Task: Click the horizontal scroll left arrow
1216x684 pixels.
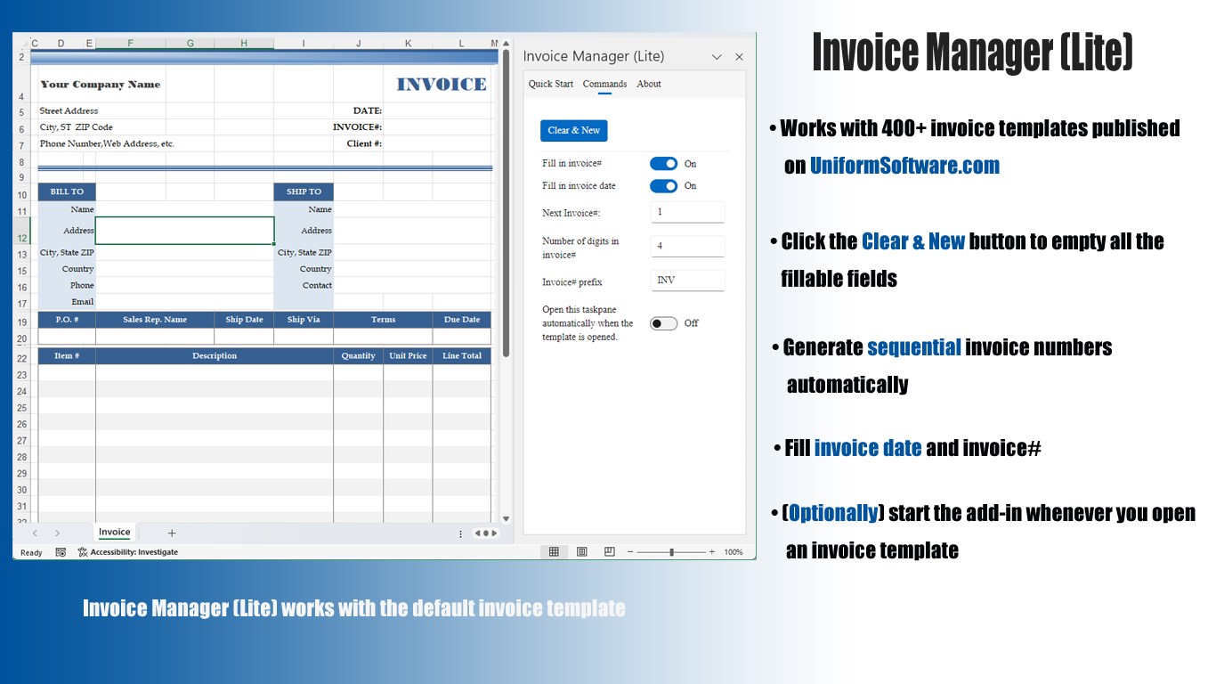Action: [477, 533]
